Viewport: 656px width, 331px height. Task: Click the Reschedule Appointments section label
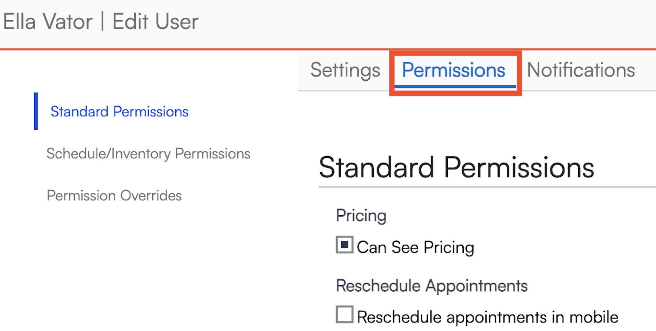431,286
